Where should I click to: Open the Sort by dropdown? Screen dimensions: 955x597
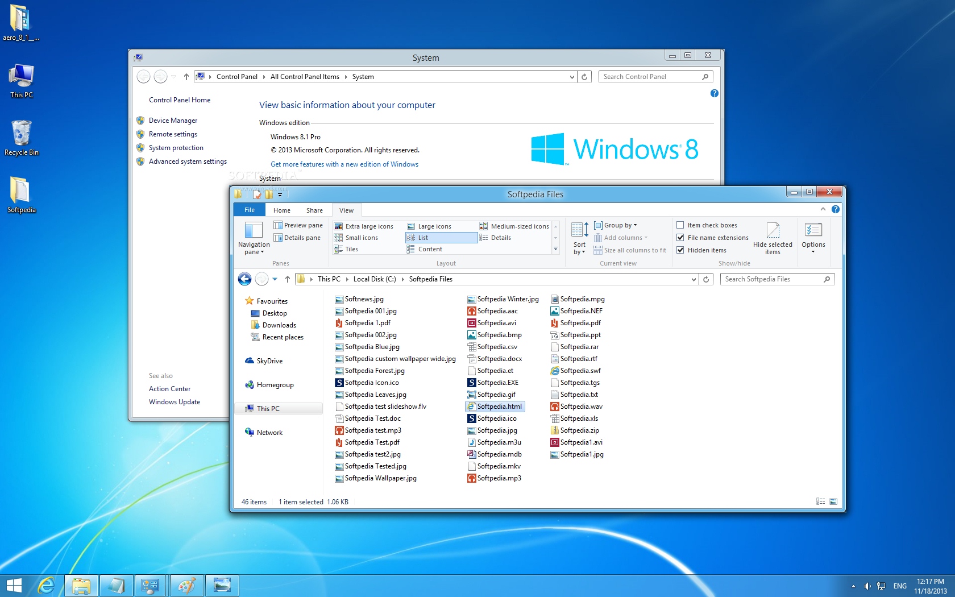(579, 238)
